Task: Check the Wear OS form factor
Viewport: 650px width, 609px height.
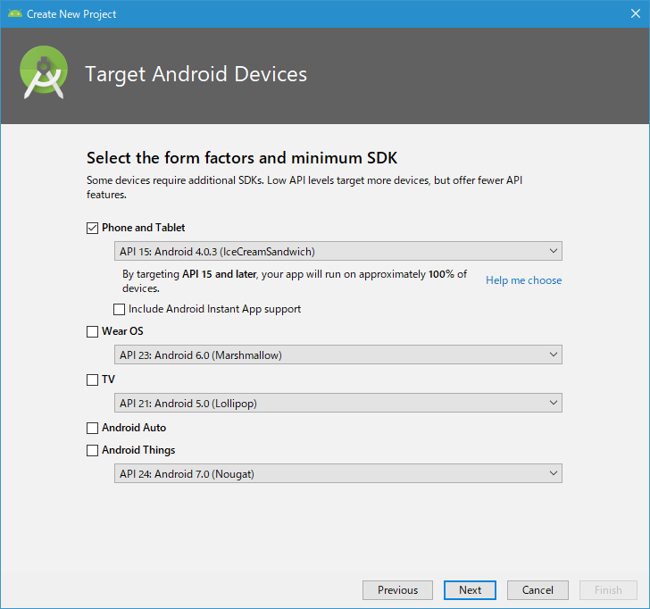Action: click(92, 331)
